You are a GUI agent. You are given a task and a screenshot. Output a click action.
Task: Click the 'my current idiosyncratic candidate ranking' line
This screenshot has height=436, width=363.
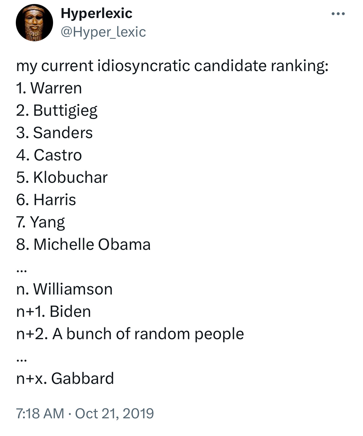point(172,66)
